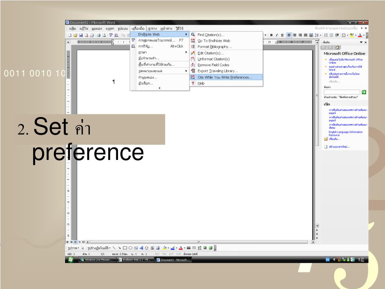This screenshot has width=385, height=289.
Task: Apply underline with the U icon
Action: [282, 35]
